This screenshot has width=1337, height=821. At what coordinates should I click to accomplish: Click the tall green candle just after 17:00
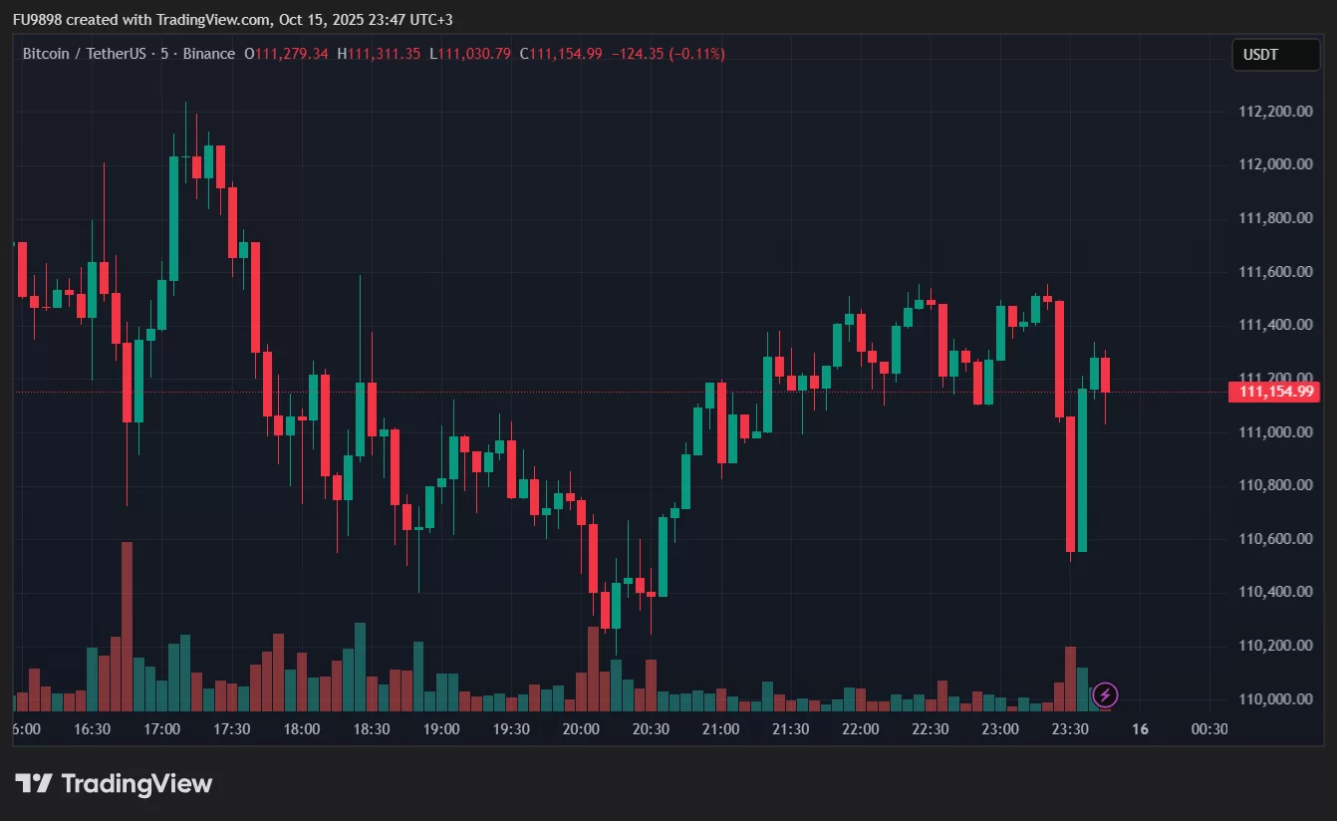173,218
